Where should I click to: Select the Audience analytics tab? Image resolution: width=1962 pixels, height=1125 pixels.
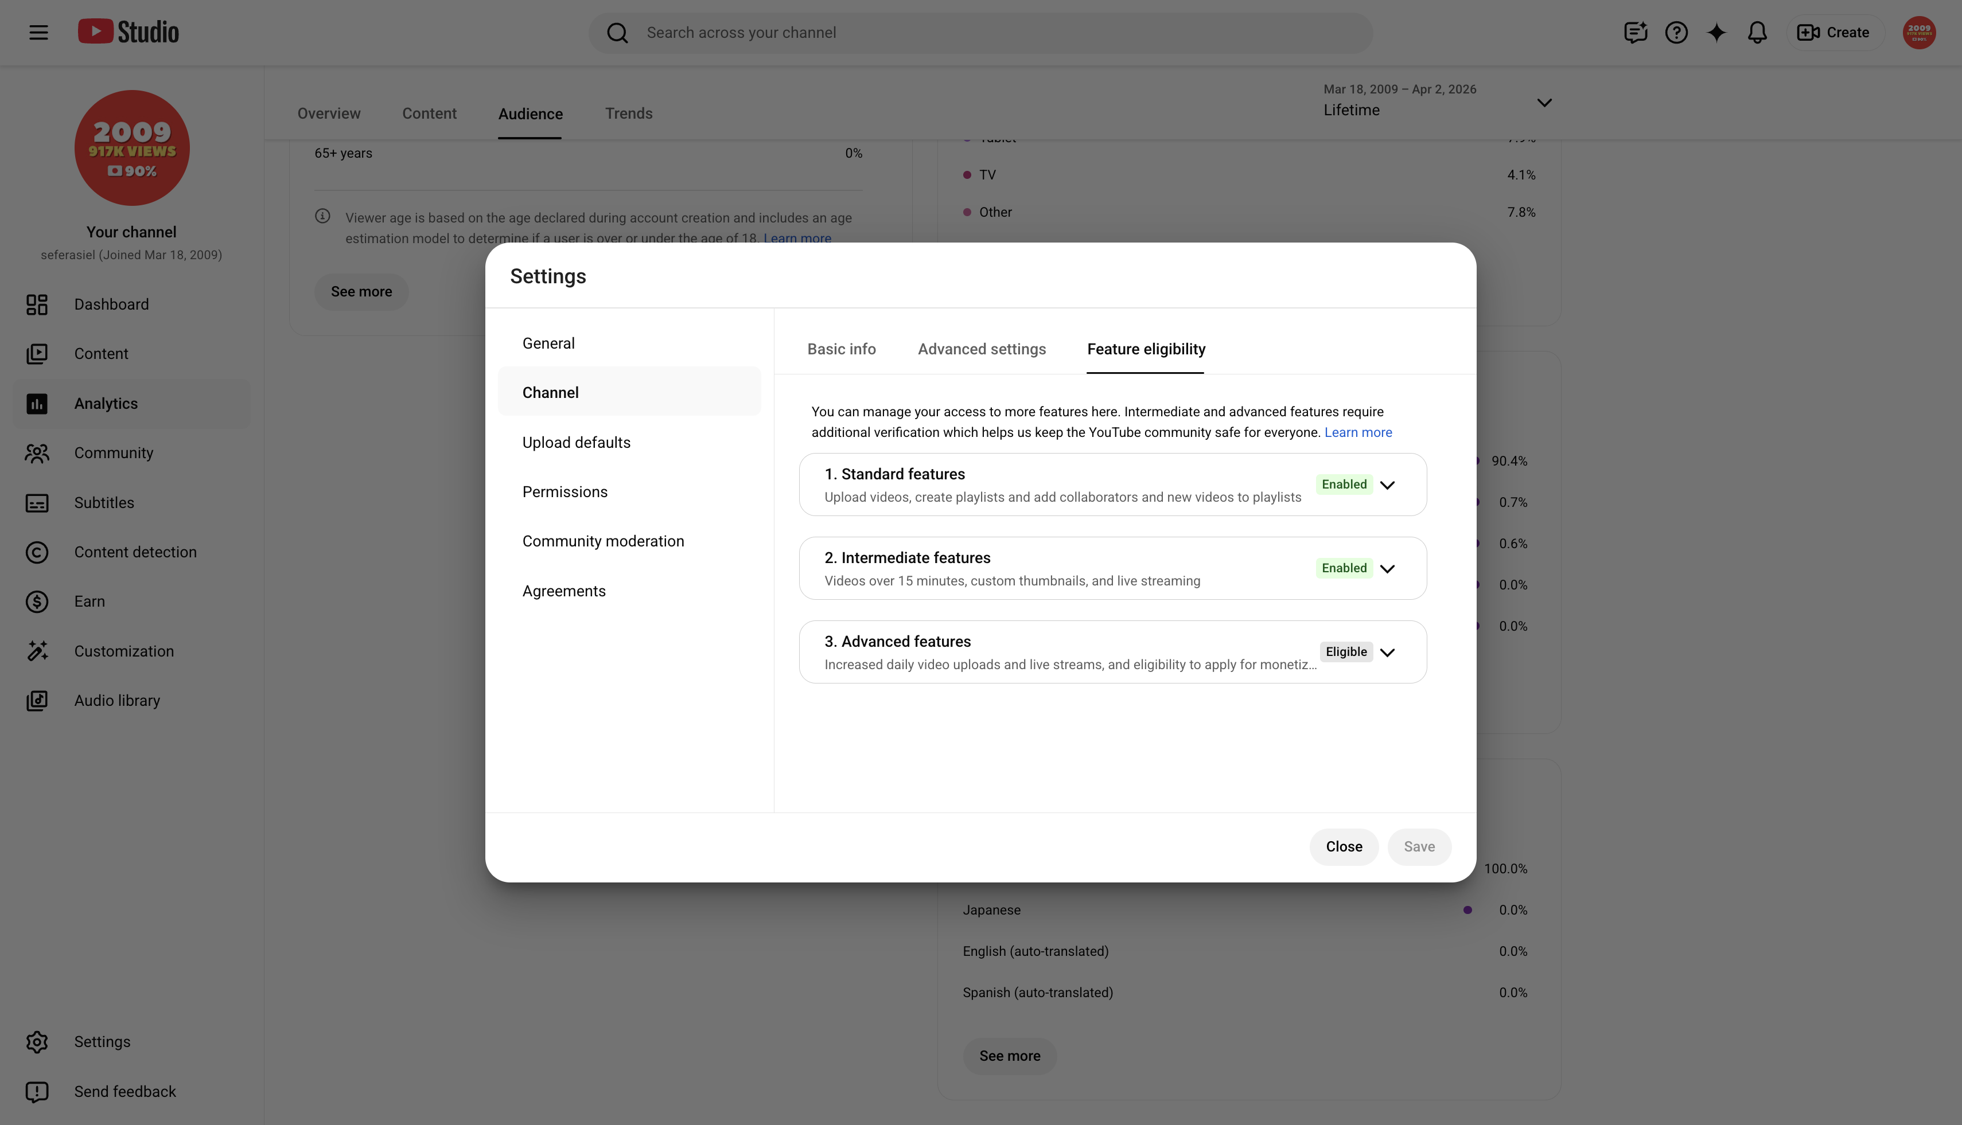[x=530, y=114]
